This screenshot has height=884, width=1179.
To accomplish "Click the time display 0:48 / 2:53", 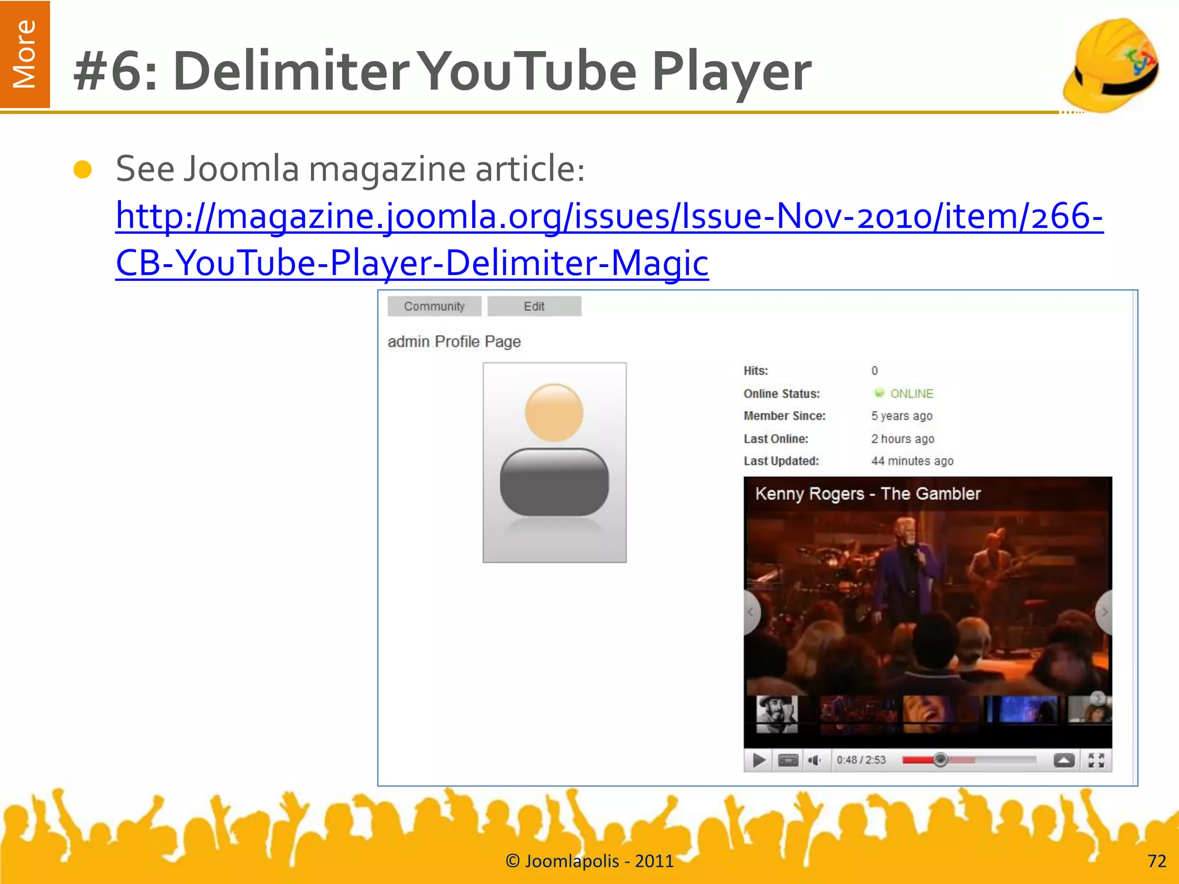I will point(861,760).
